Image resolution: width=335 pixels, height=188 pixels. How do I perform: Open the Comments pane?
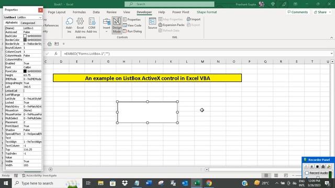[x=298, y=12]
